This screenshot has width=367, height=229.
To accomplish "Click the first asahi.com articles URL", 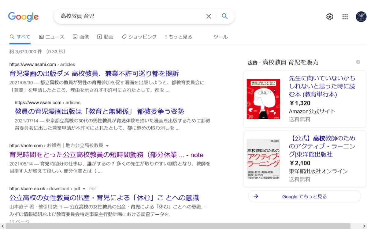I will pos(42,64).
